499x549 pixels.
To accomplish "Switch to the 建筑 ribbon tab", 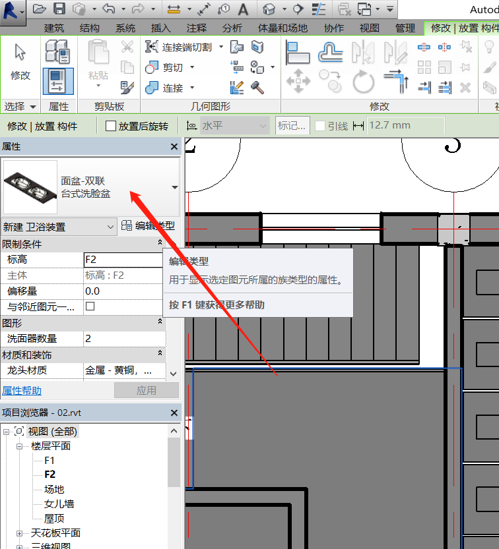I will 54,28.
